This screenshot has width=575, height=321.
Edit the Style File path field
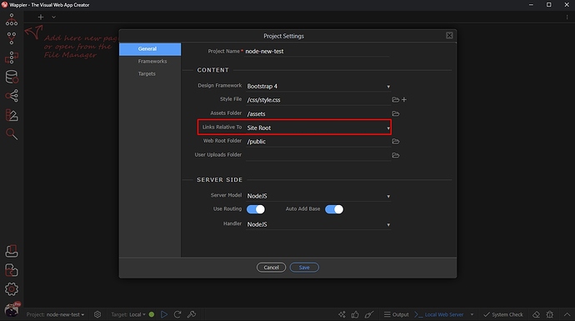[317, 100]
